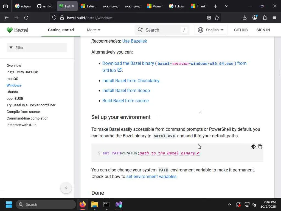Open Compile from source in sidebar
This screenshot has width=281, height=211.
[x=23, y=112]
